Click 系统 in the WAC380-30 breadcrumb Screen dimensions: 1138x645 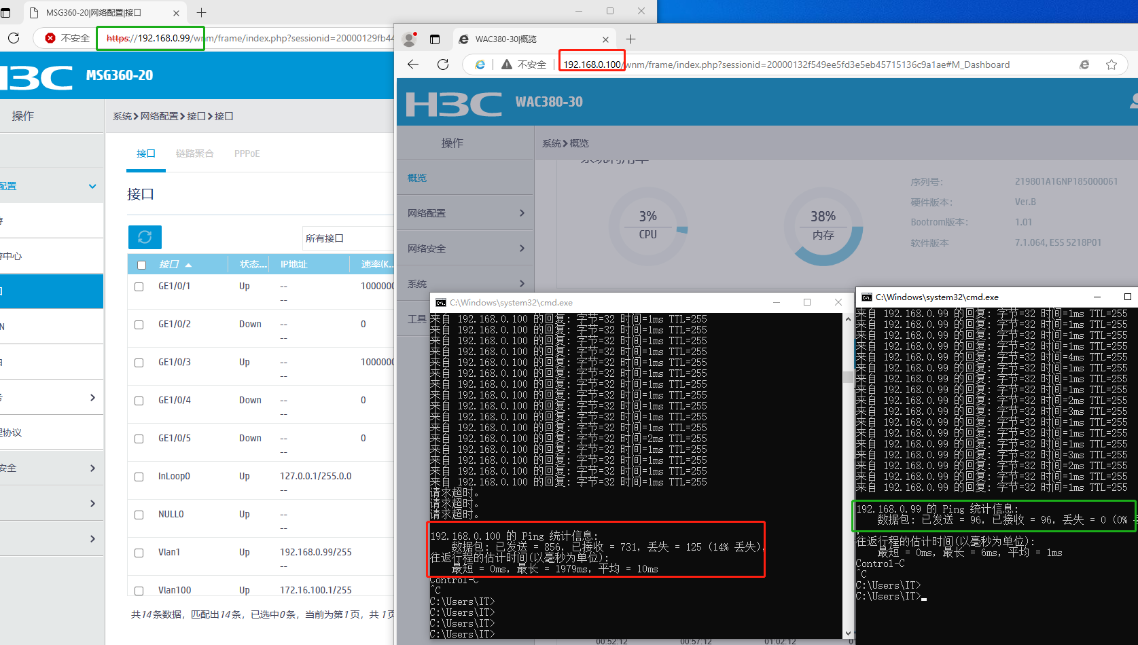(x=552, y=143)
